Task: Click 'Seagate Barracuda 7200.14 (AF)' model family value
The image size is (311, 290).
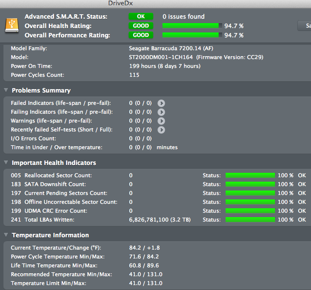Action: 171,48
